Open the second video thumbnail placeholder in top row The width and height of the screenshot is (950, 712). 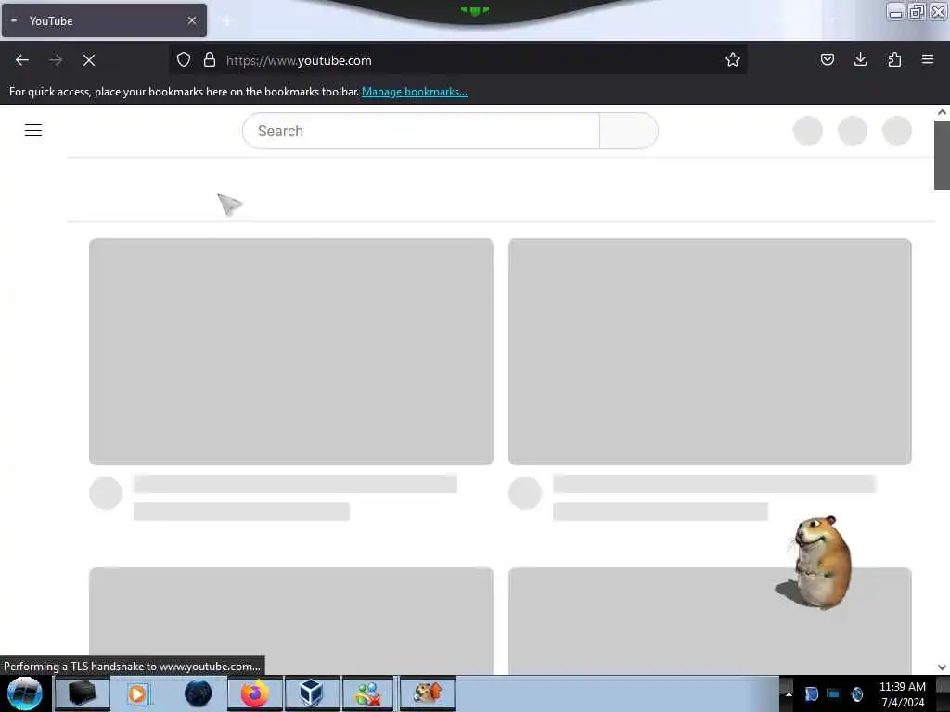coord(710,351)
